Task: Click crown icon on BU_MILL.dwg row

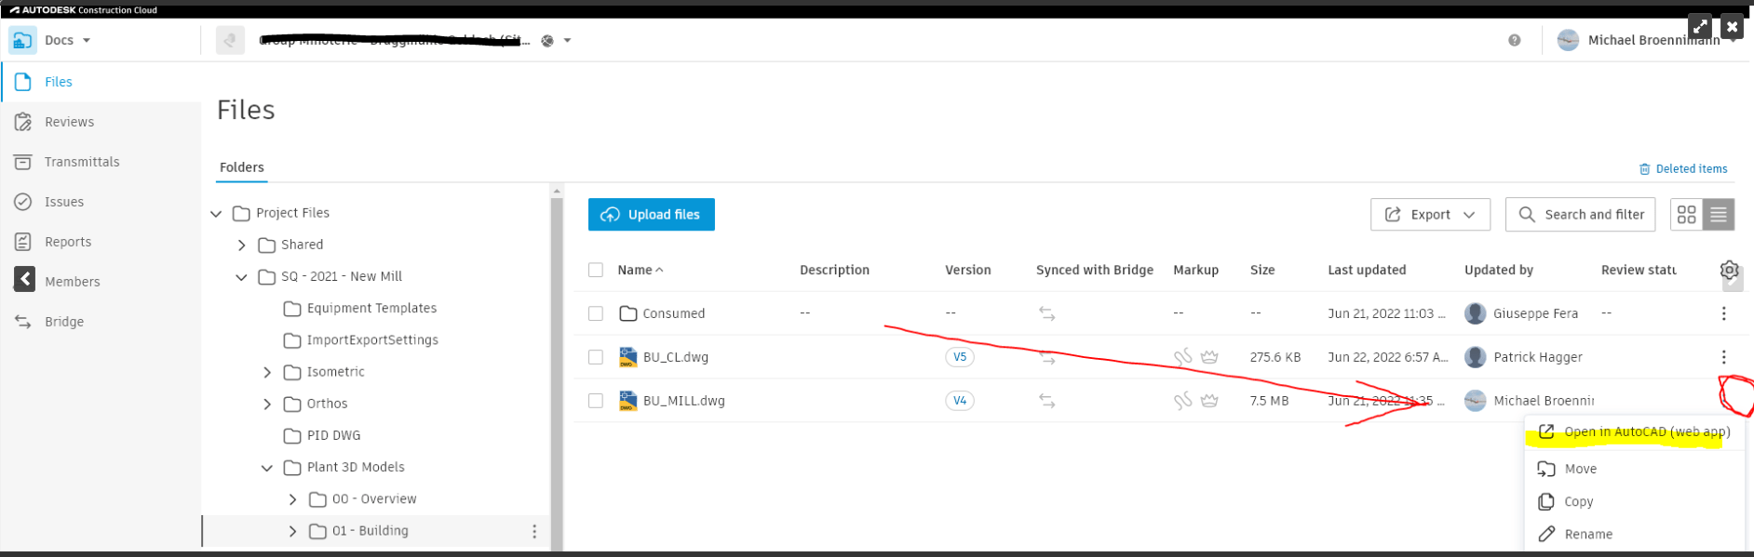Action: [x=1209, y=401]
